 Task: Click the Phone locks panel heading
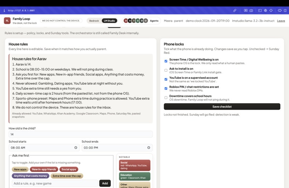(x=174, y=44)
